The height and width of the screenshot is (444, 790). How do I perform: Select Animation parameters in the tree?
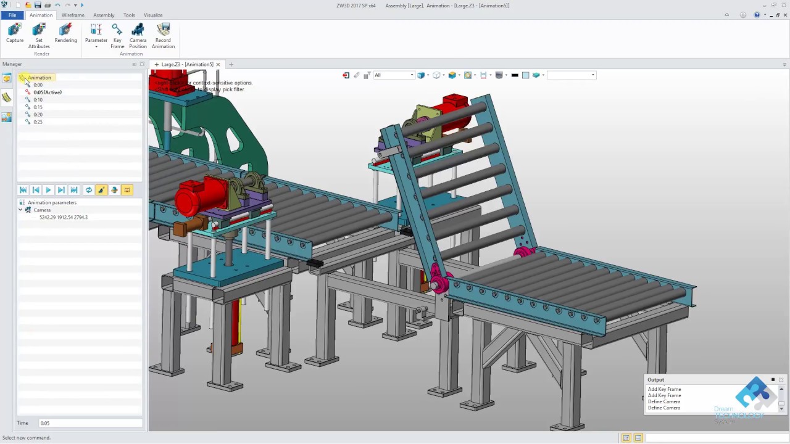tap(52, 202)
